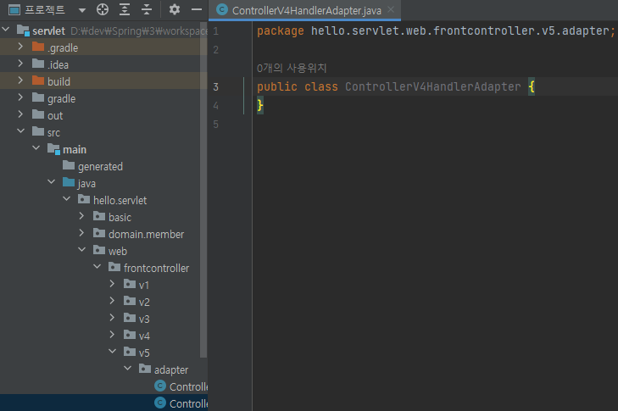Select the hello.servlet package icon
The width and height of the screenshot is (618, 411).
tap(84, 199)
